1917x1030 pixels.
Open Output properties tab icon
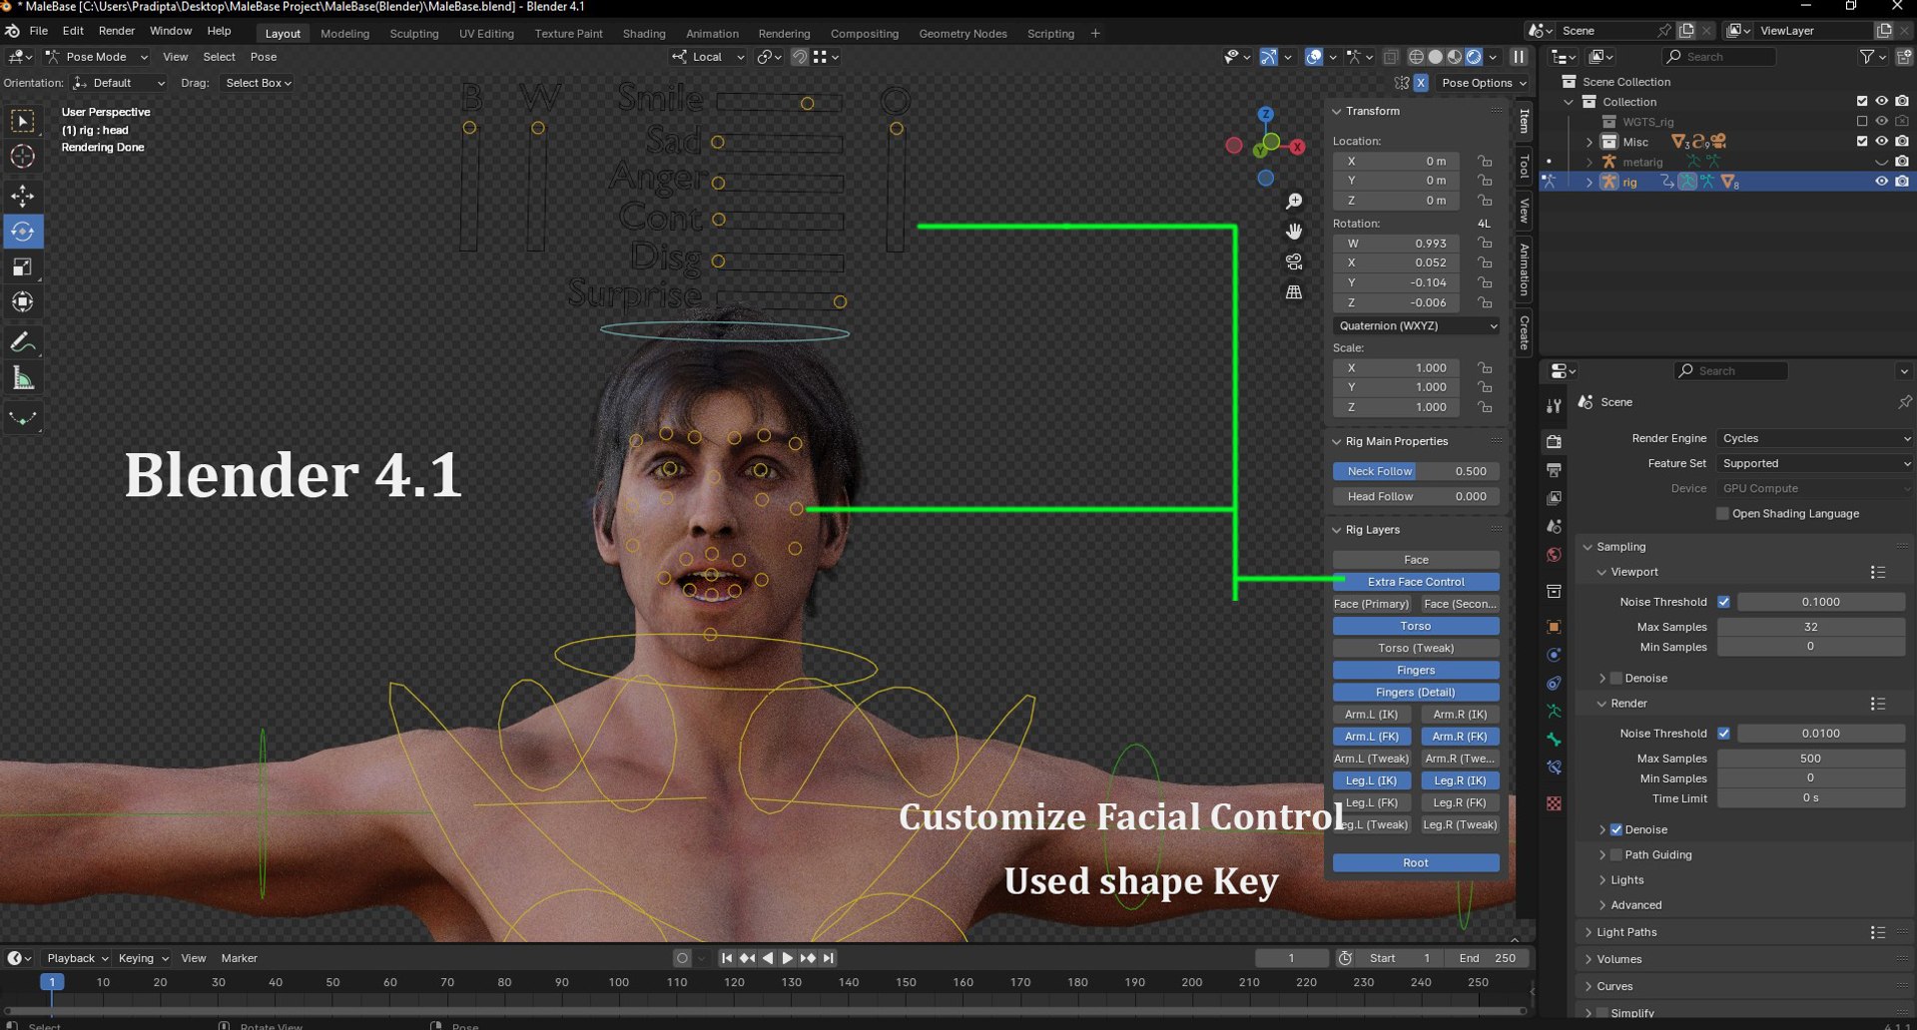pyautogui.click(x=1554, y=469)
